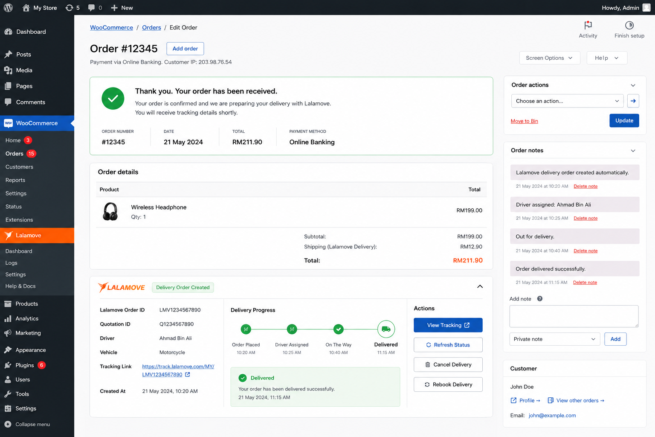Click the New plus item in admin bar
The width and height of the screenshot is (655, 437).
[x=122, y=8]
